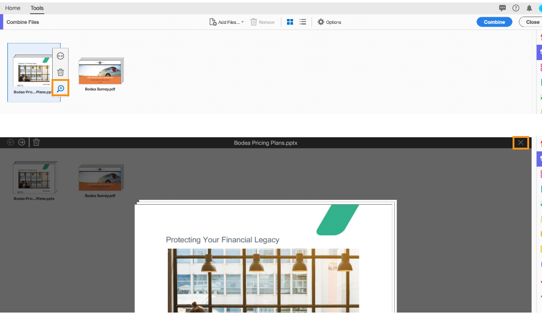Delete Bodea Pricing Plans via hover trash icon
Screen dimensions: 542x315
[x=61, y=72]
